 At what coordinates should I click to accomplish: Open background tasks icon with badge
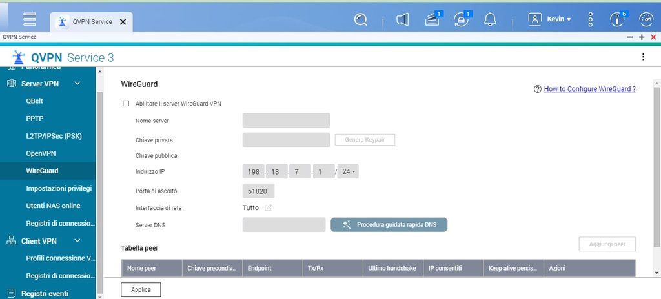(x=433, y=19)
